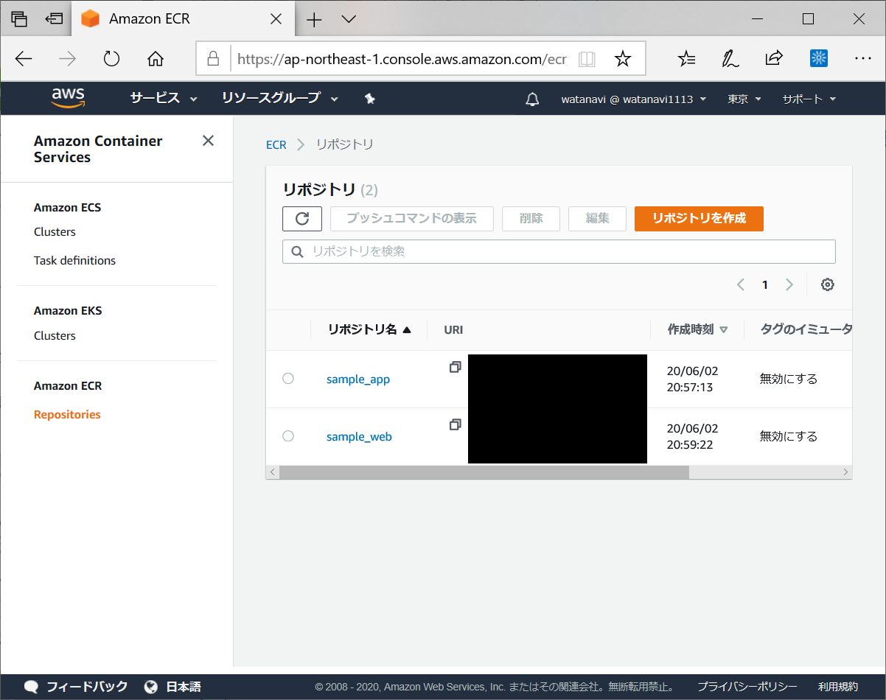Click the ECR breadcrumb link
Viewport: 886px width, 700px height.
tap(276, 145)
